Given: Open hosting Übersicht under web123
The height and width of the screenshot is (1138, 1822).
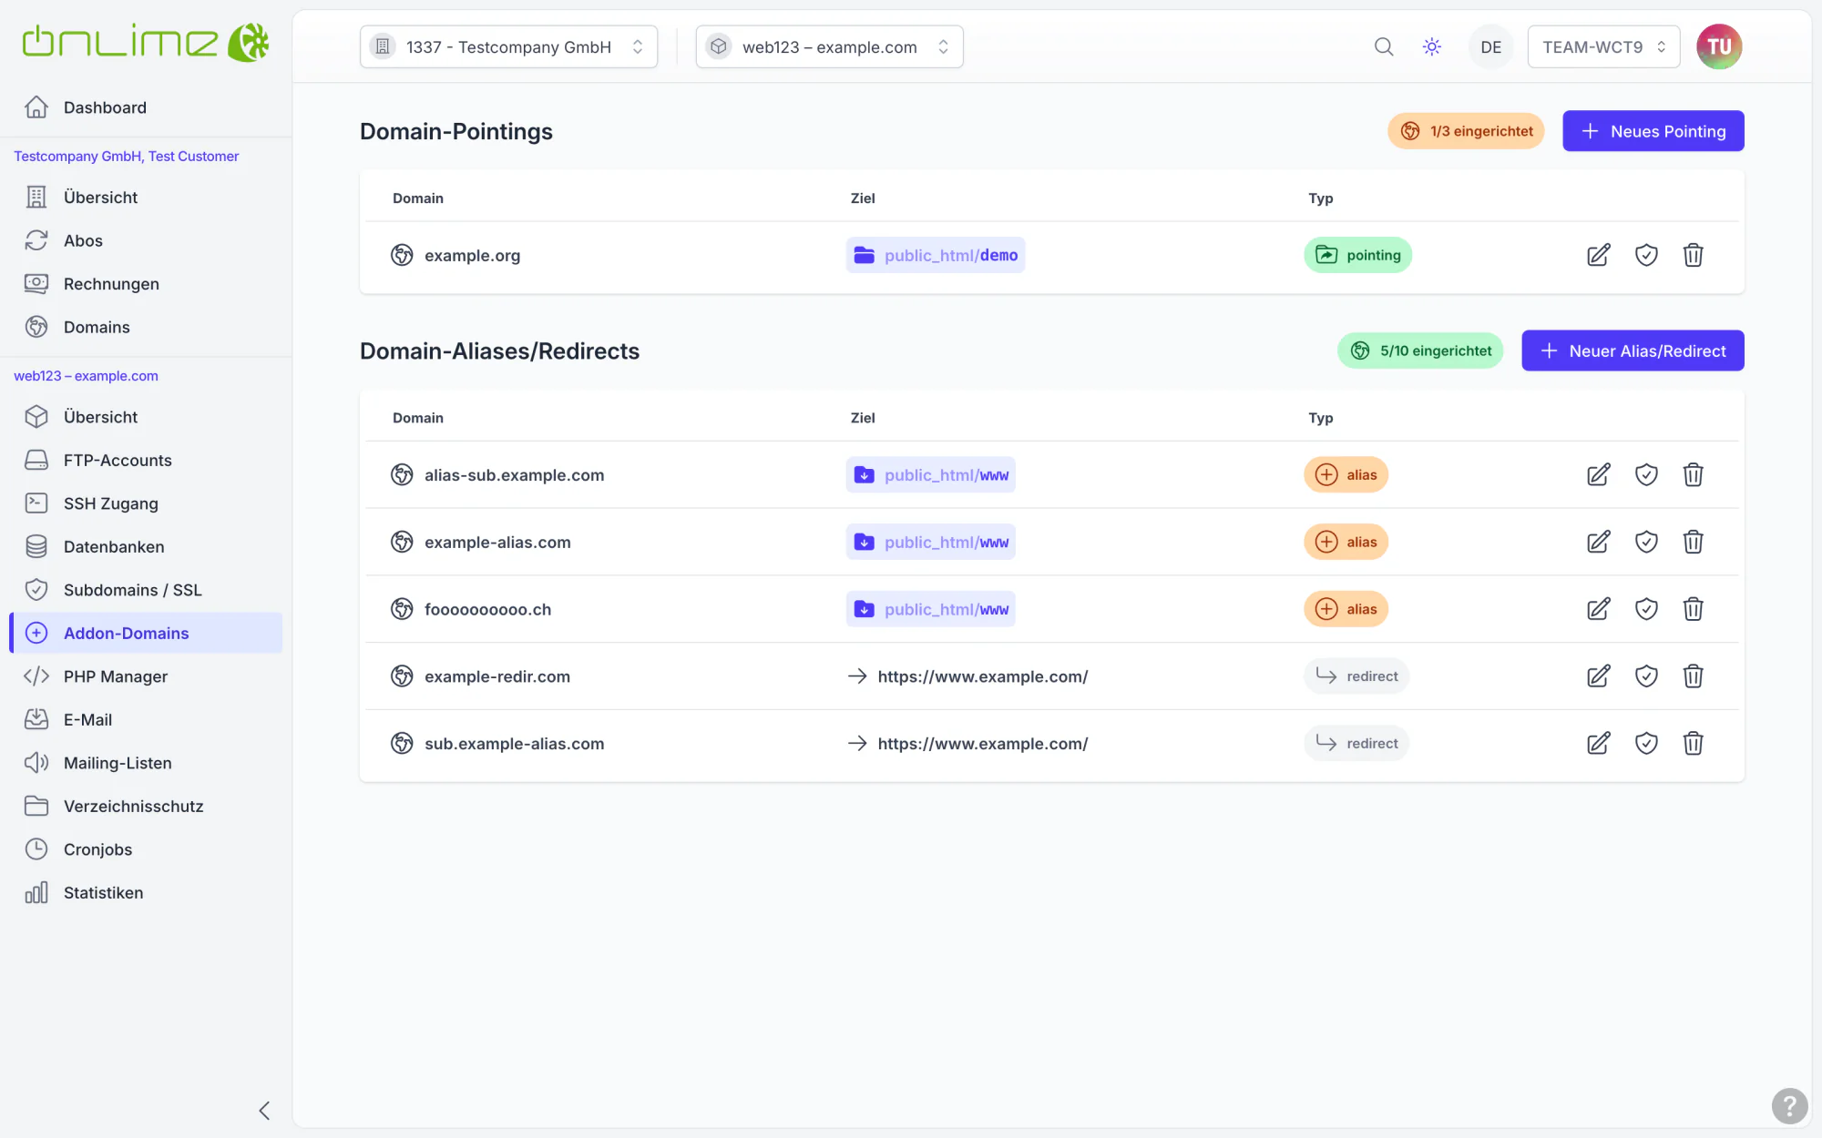Looking at the screenshot, I should tap(146, 417).
